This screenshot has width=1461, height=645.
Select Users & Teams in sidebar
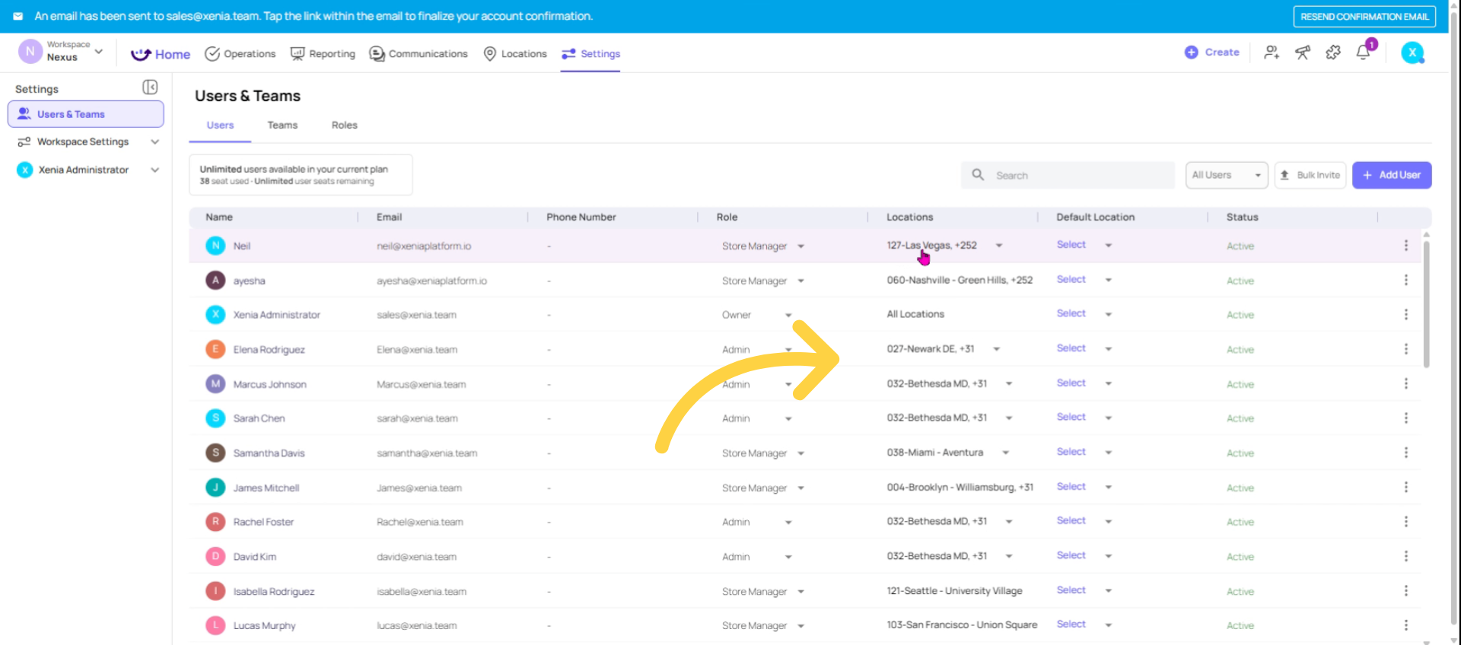pyautogui.click(x=86, y=114)
